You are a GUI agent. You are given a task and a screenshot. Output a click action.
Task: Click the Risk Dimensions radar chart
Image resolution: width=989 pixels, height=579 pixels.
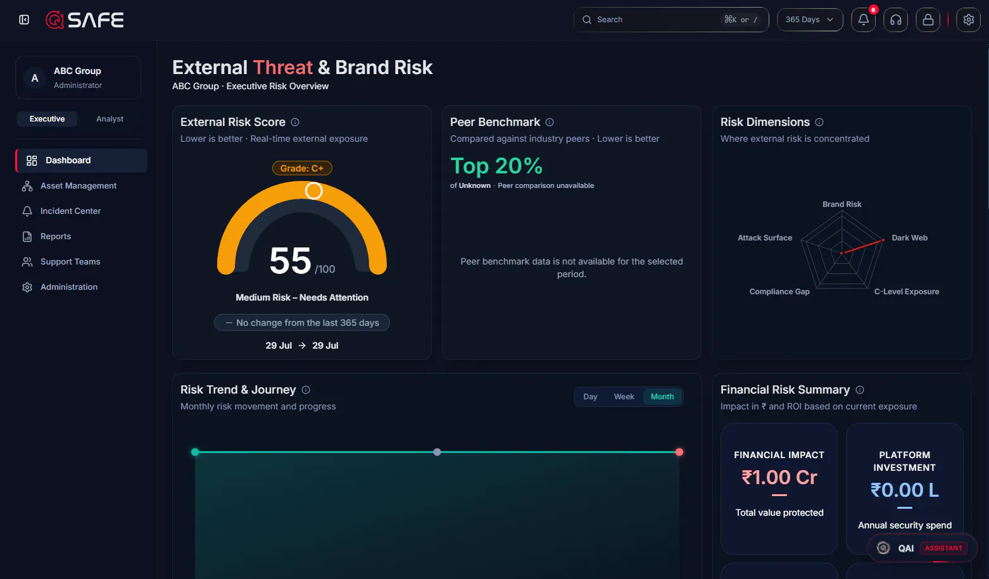pos(841,251)
